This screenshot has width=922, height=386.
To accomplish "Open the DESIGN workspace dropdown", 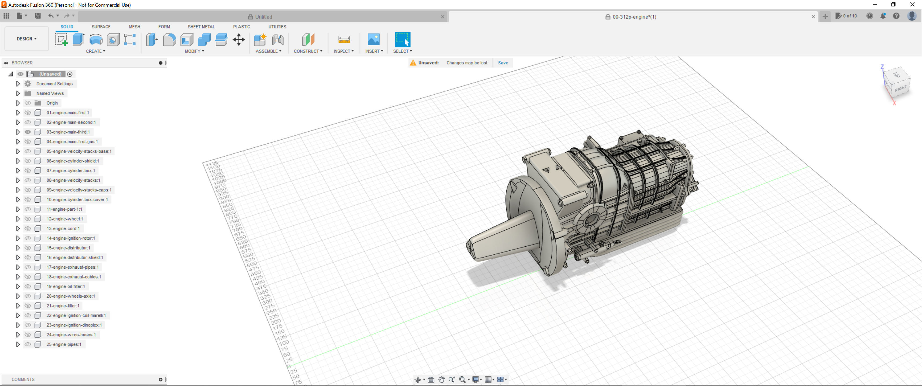I will click(27, 39).
